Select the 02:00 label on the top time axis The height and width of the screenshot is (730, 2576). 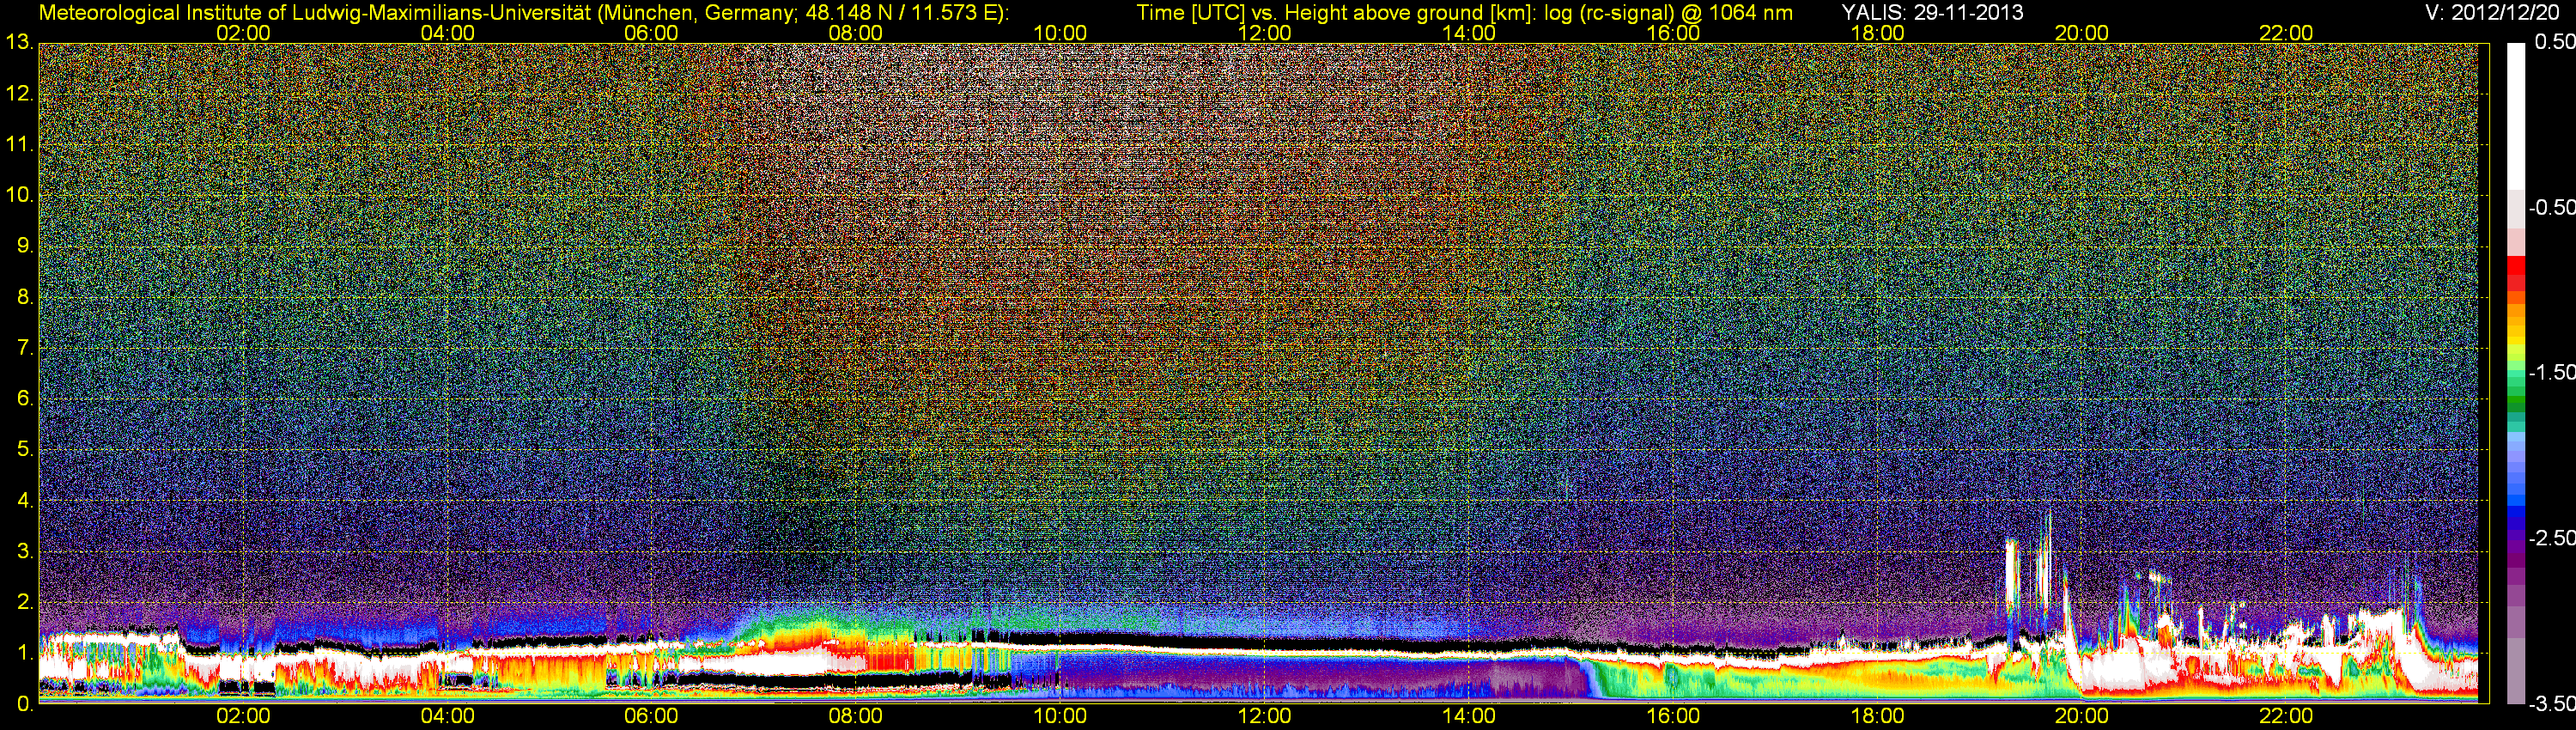click(243, 33)
